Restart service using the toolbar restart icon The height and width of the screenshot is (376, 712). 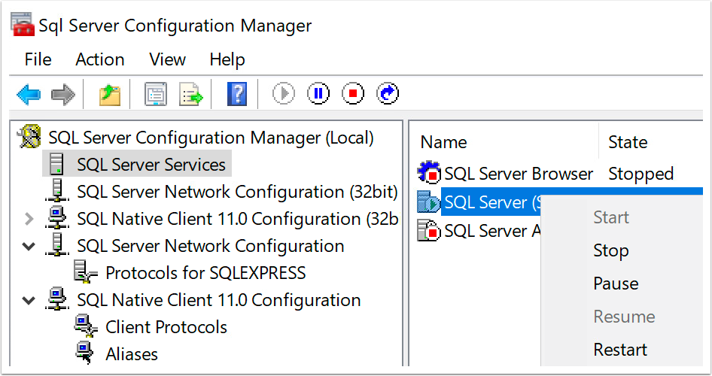click(387, 94)
